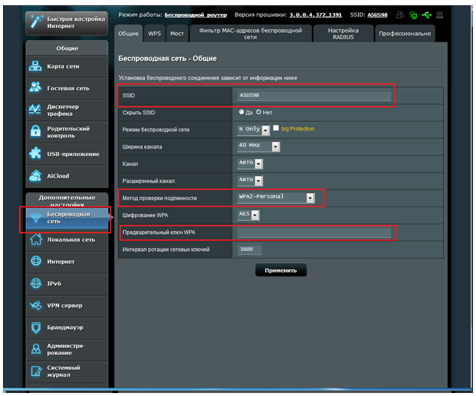Click the VPN server icon
The image size is (476, 396).
(x=36, y=305)
